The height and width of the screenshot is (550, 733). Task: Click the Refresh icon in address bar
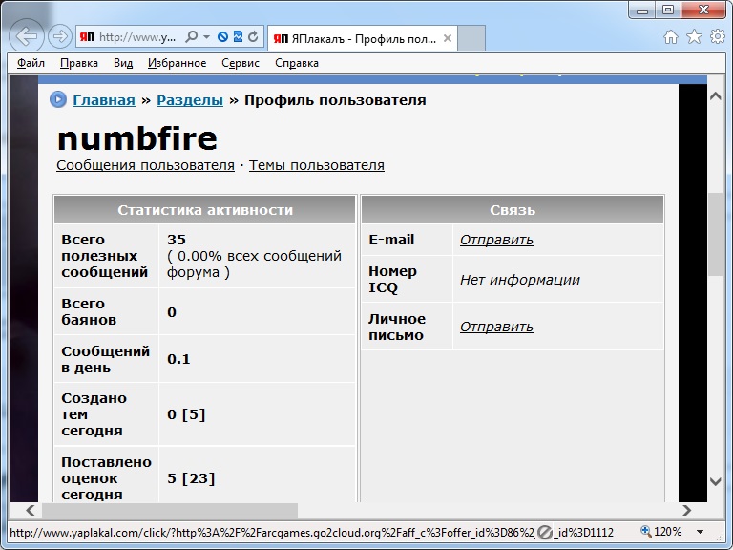[253, 37]
